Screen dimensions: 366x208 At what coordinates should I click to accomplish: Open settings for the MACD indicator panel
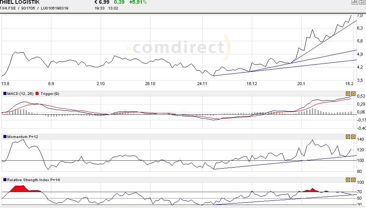click(x=348, y=94)
